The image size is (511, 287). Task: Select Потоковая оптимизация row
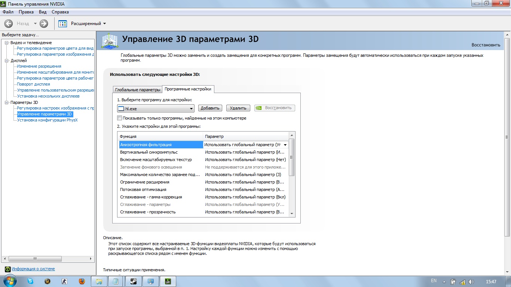click(x=204, y=189)
